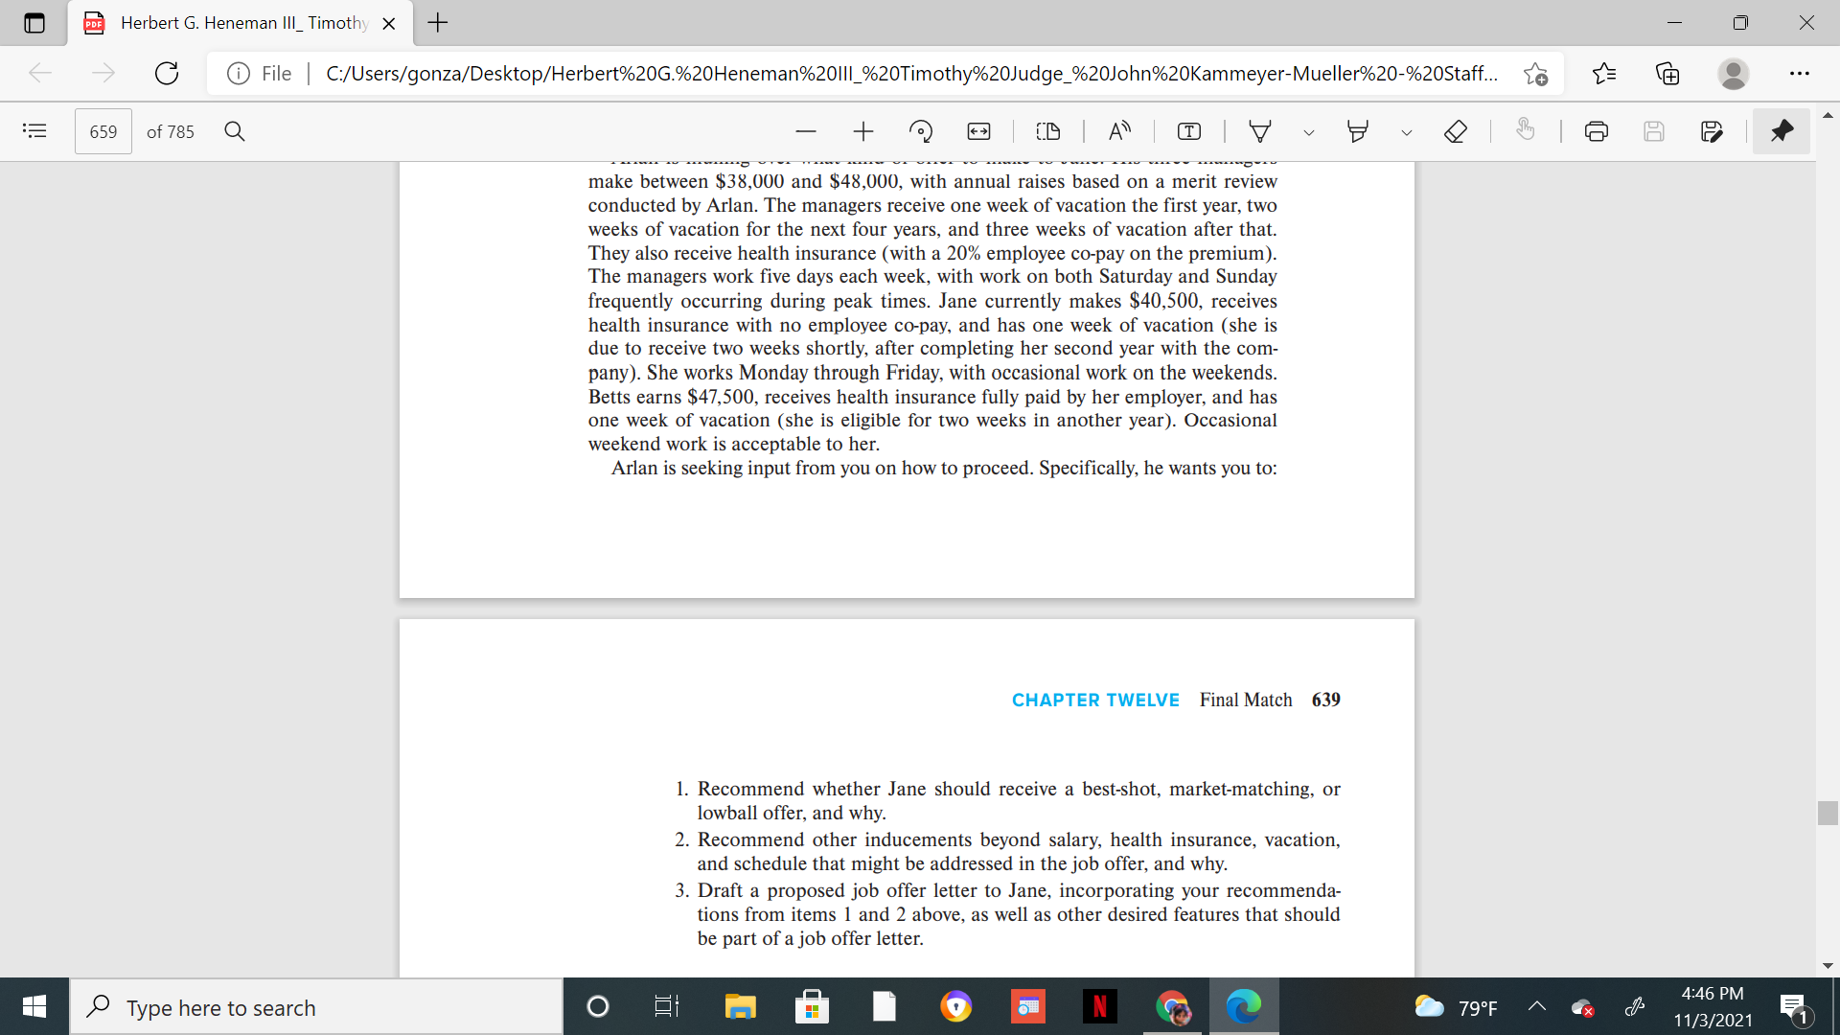Select the Herbert G. Heneman PDF tab
The width and height of the screenshot is (1840, 1035).
240,23
